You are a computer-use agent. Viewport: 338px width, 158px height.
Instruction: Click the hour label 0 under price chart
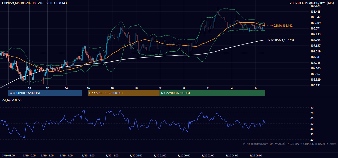[x=184, y=88]
